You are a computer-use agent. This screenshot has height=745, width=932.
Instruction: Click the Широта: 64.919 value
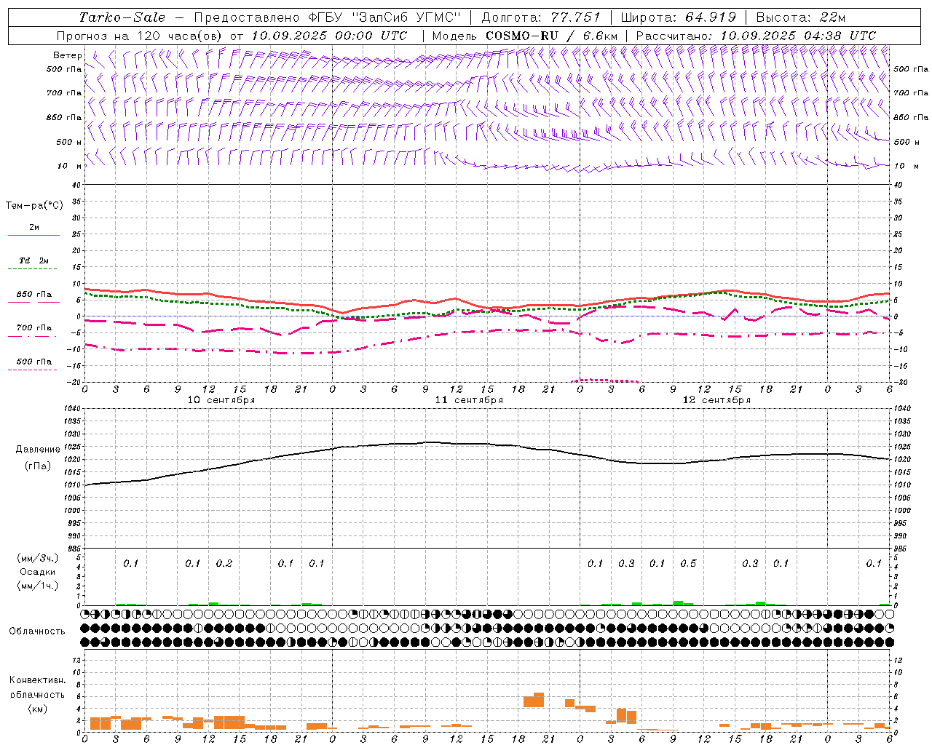coord(679,17)
